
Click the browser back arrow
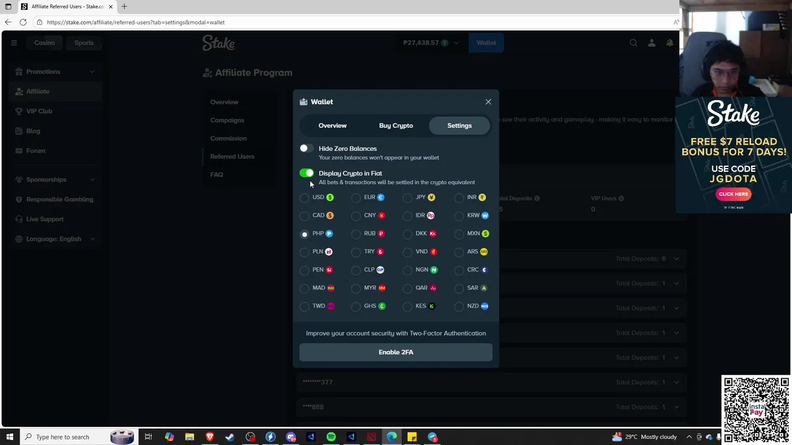pyautogui.click(x=8, y=22)
